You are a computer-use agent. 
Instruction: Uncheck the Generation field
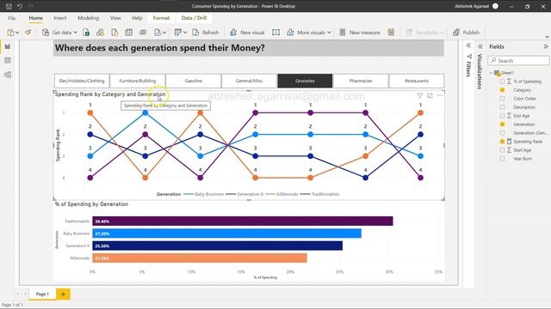[x=502, y=124]
